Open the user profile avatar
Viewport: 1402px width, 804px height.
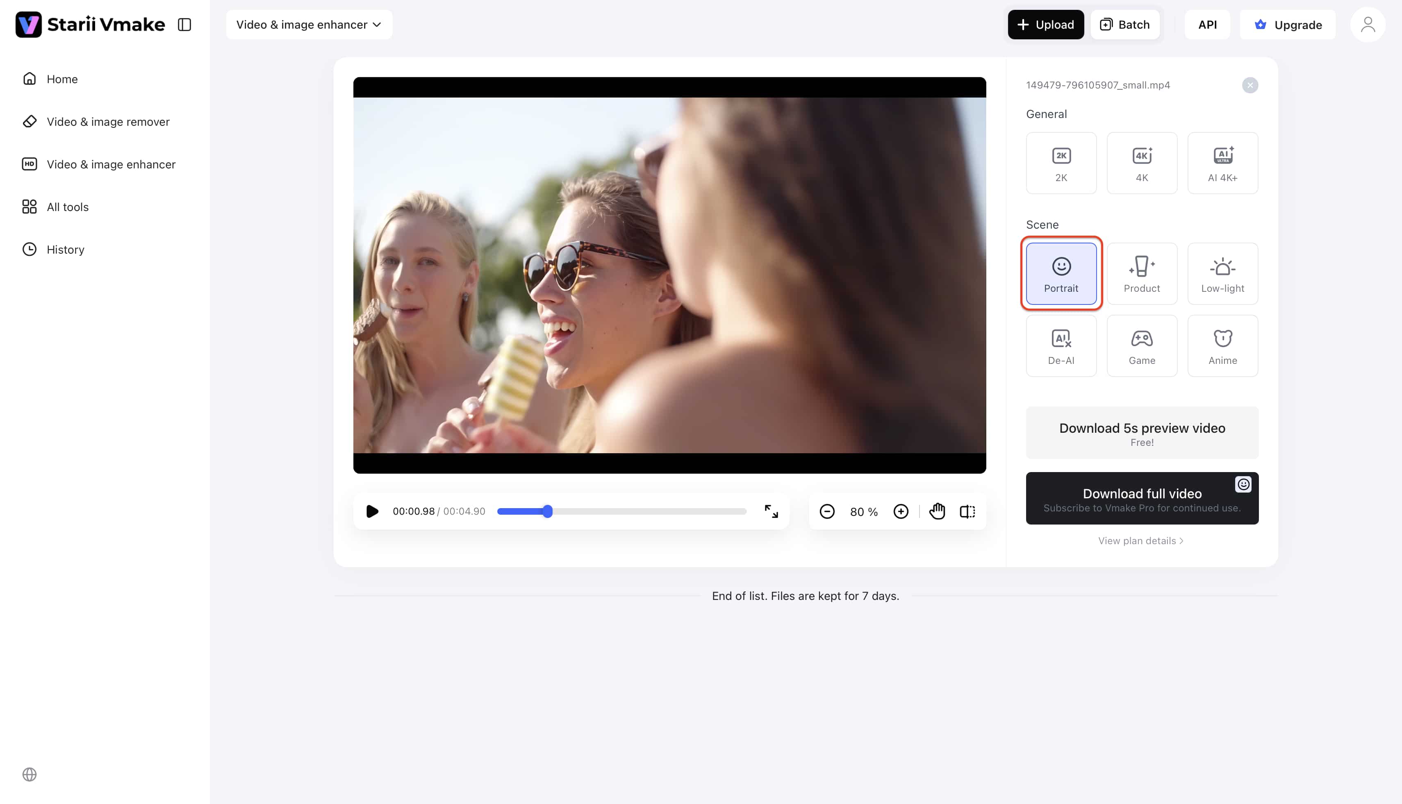[1367, 24]
